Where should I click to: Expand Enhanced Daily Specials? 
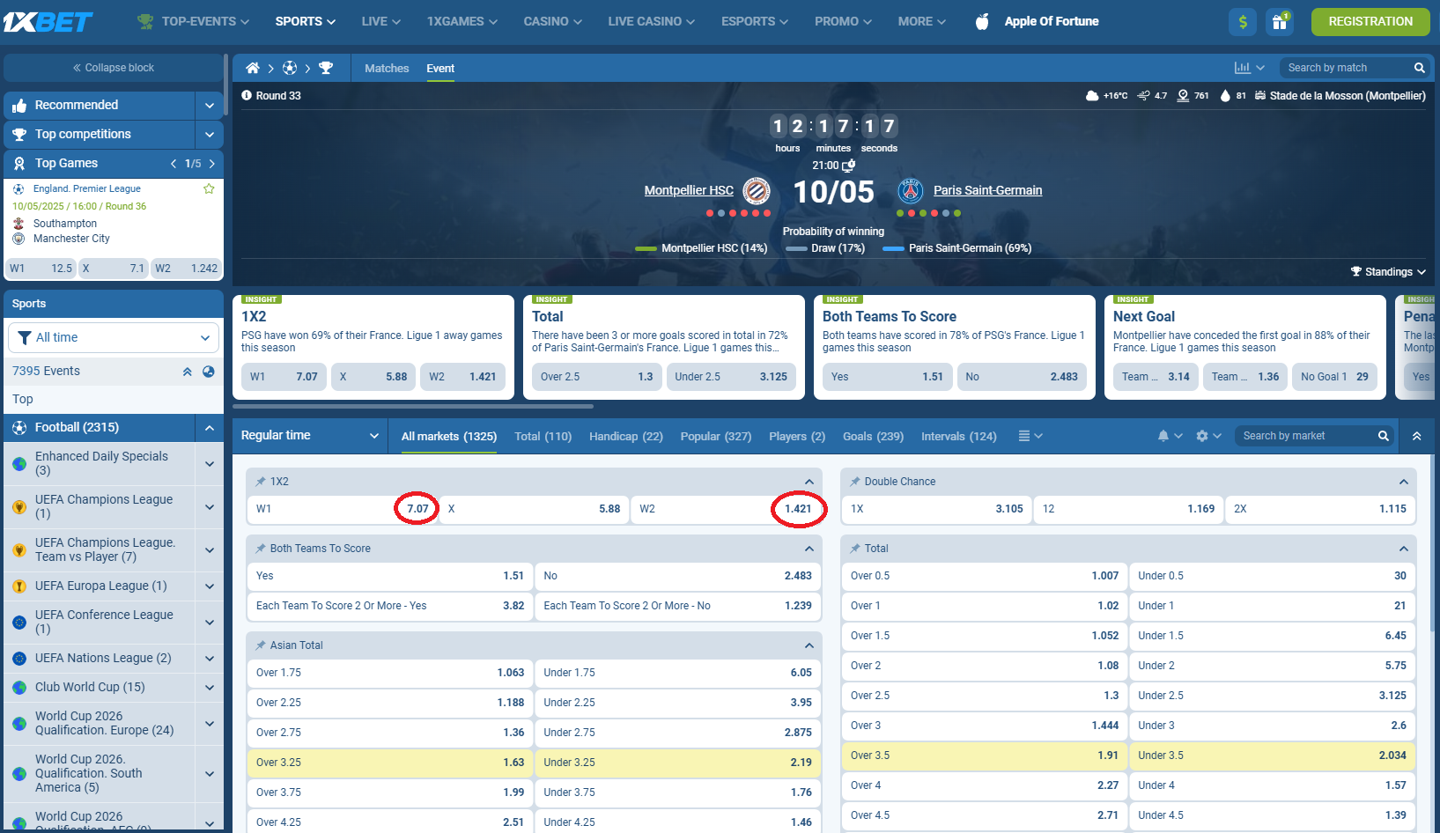coord(210,464)
